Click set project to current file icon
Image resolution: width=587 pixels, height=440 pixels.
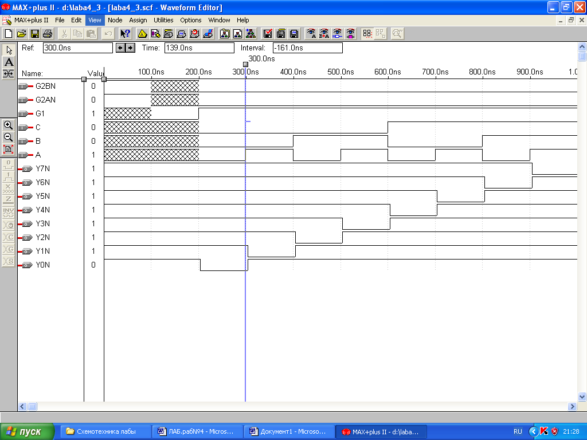point(238,34)
